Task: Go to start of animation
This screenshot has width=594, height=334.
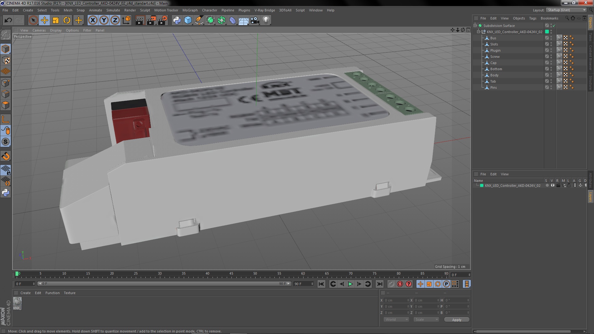Action: 321,284
